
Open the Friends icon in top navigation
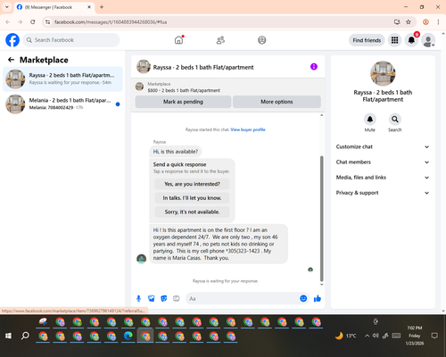[220, 40]
